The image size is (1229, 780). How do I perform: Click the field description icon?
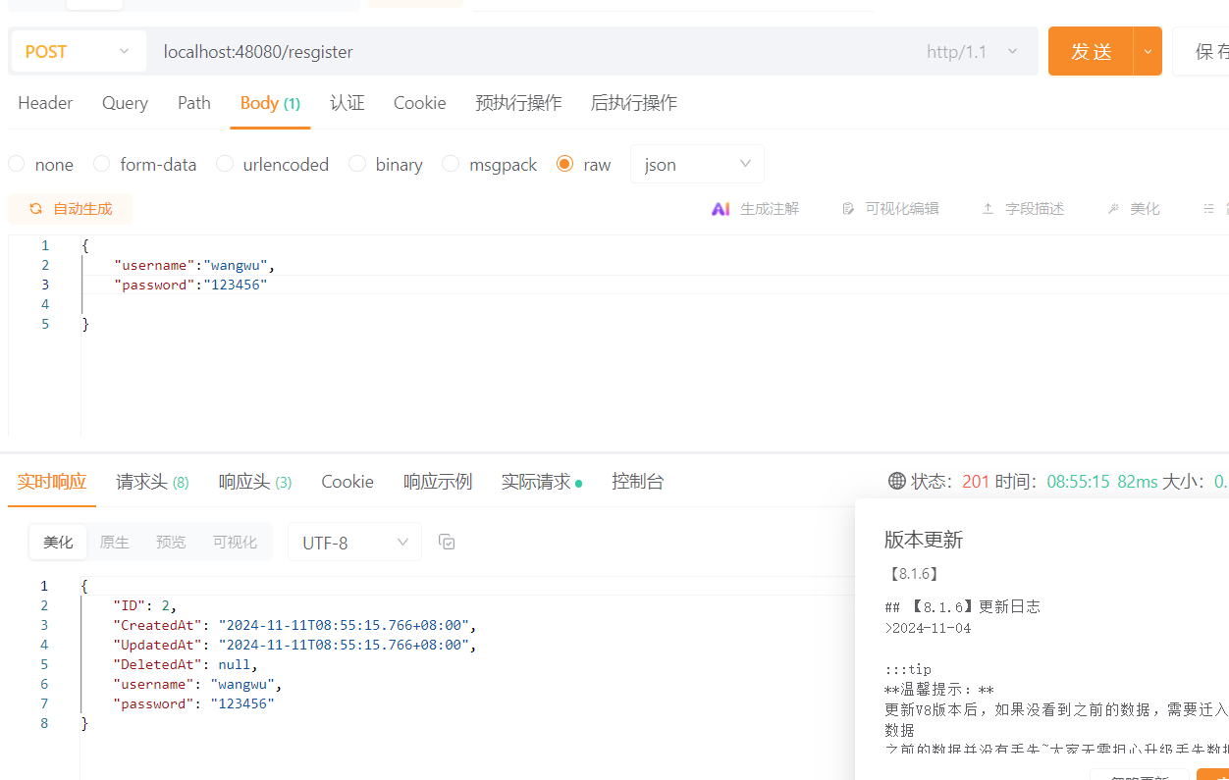point(988,209)
